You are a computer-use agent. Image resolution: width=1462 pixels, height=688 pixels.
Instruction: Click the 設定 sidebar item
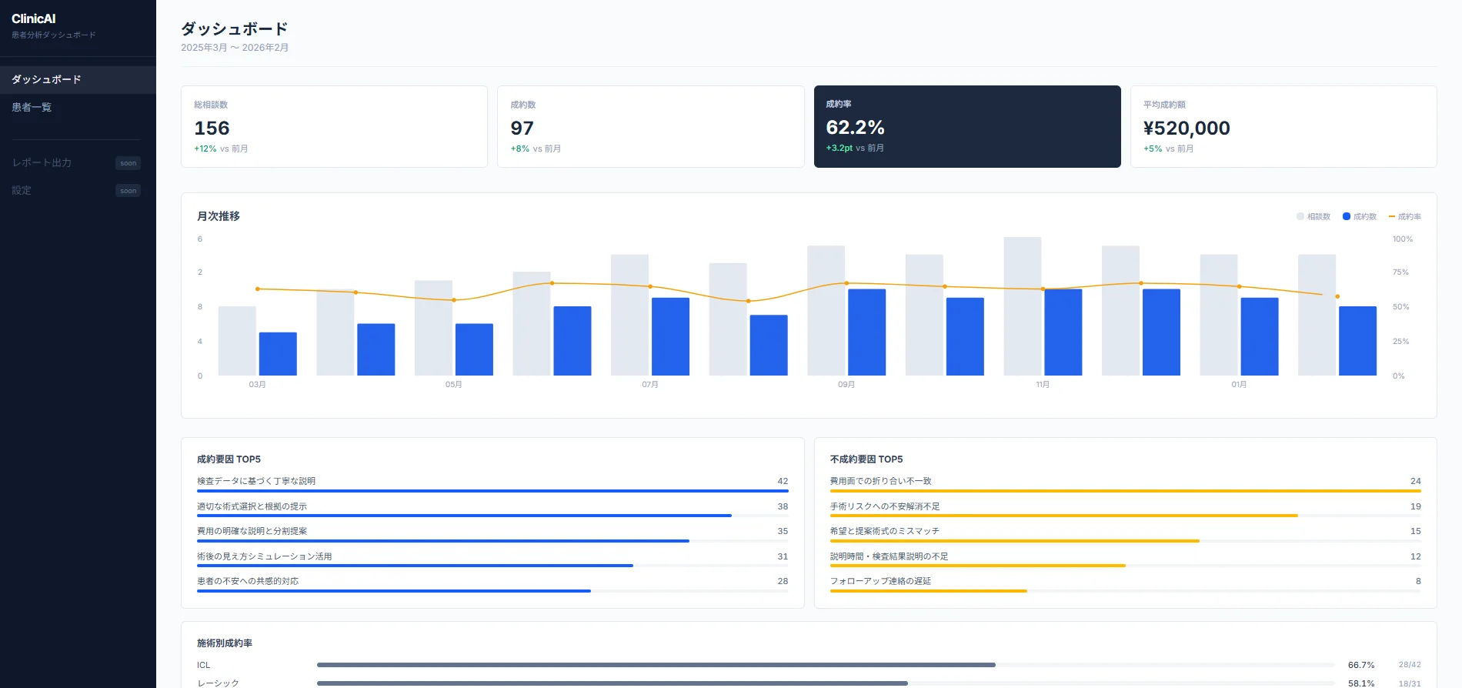[x=22, y=191]
